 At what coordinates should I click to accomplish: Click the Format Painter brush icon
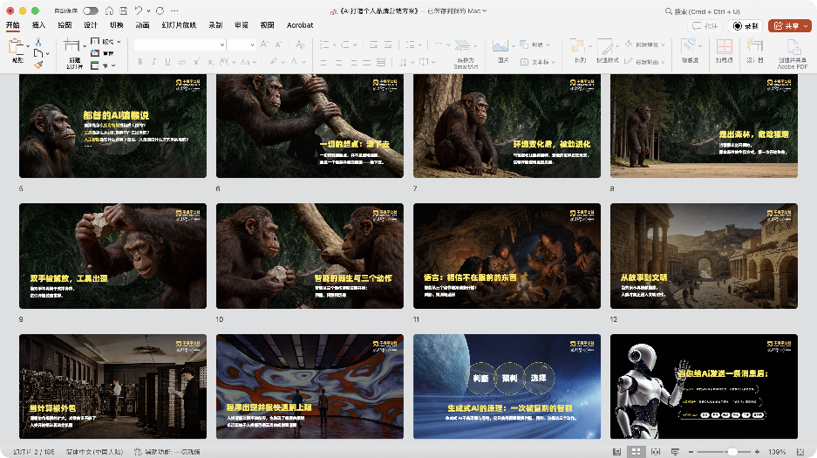click(x=38, y=64)
